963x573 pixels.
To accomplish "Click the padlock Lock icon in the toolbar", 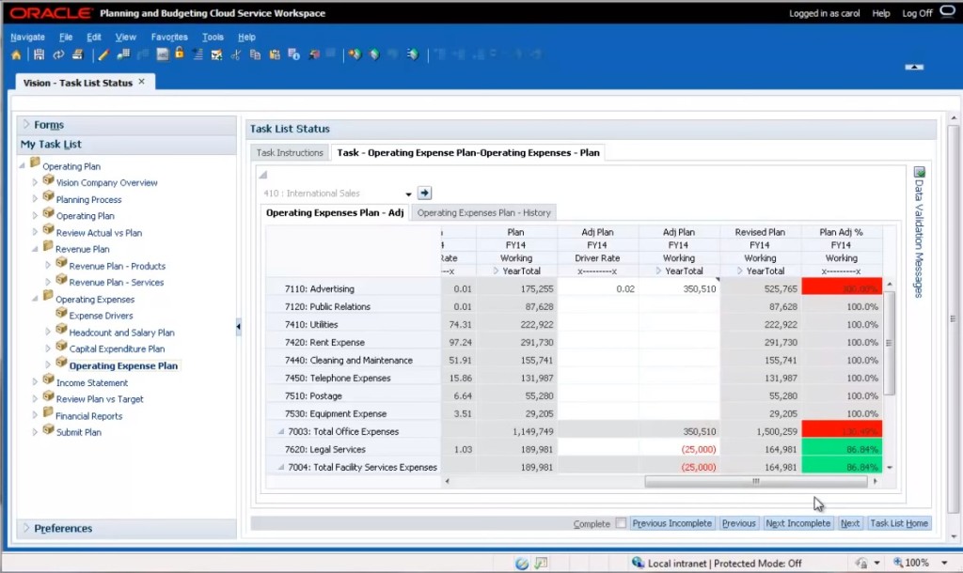I will click(x=179, y=54).
